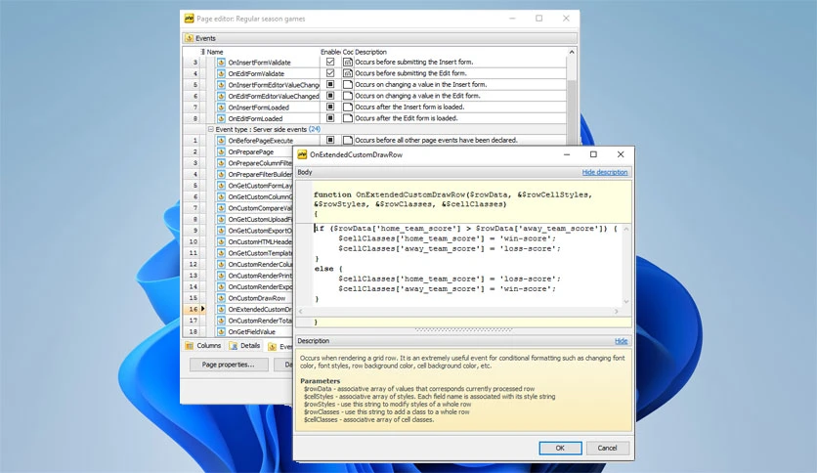This screenshot has height=473, width=817.
Task: Cancel the OnExtendedCustomDrawRow dialog
Action: (608, 448)
